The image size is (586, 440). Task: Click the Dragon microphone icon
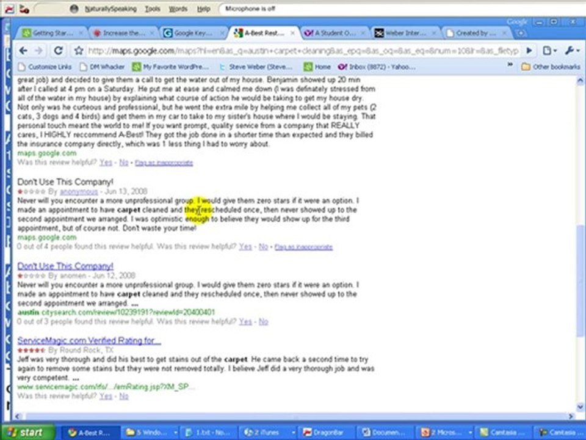coord(24,9)
